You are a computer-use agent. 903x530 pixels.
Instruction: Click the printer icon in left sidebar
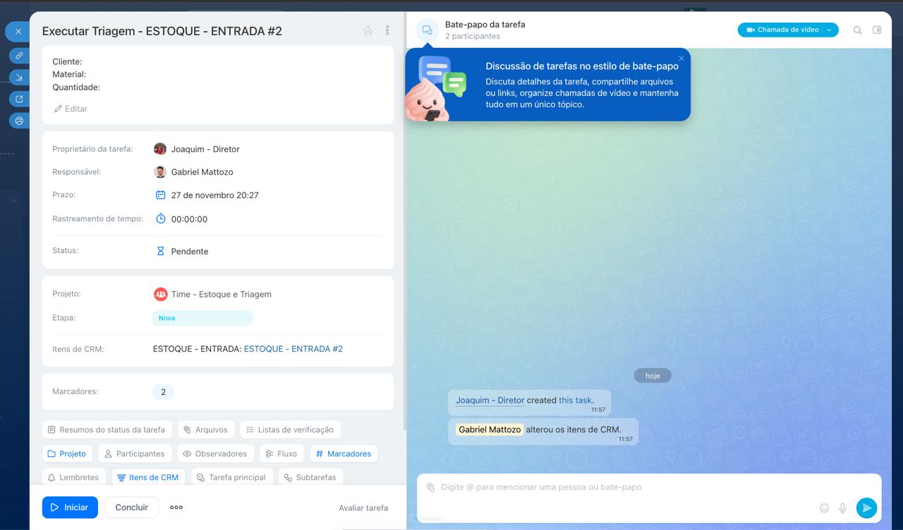[x=19, y=121]
